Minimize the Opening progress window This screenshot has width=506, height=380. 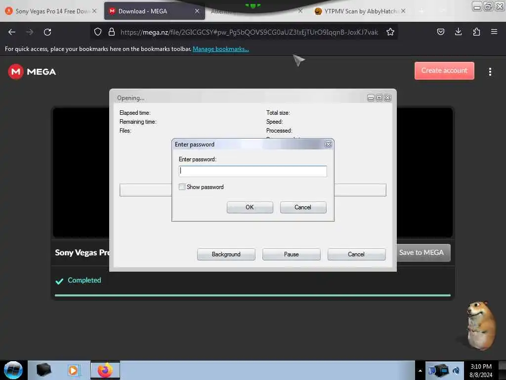pos(371,97)
